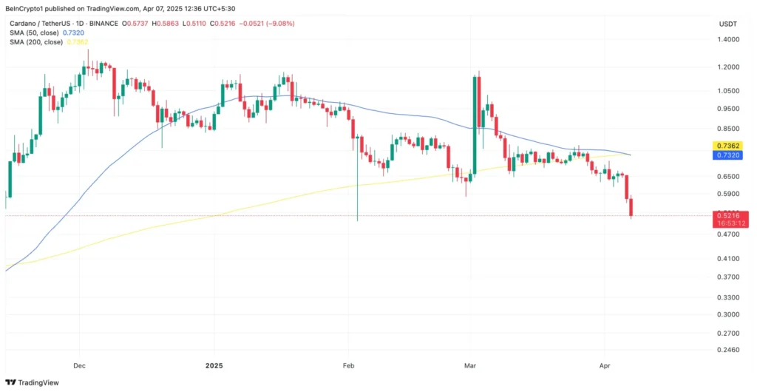Screen dimensions: 757x392
Task: Click the red 0.5216 current price tag
Action: (728, 215)
